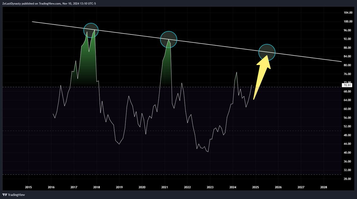
Task: Click the 88.00 price axis label
Action: coord(348,48)
